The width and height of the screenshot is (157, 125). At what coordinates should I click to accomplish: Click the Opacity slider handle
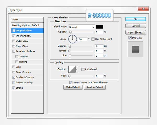pos(70,32)
